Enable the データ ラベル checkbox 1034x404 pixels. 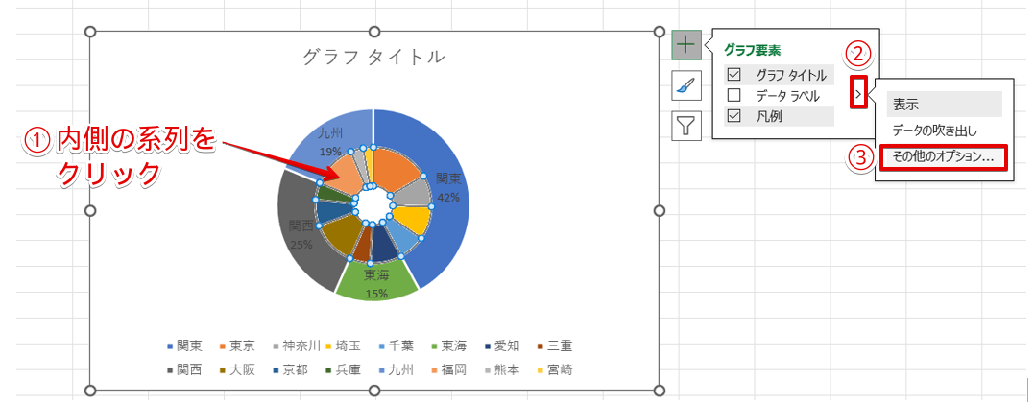[x=734, y=95]
